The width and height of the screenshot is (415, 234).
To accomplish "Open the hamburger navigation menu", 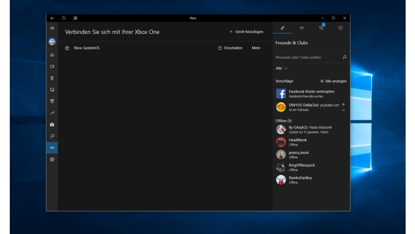I will pos(52,28).
